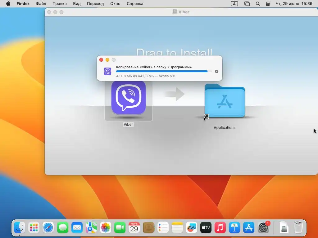
Task: Open the Файл menu
Action: pos(41,4)
